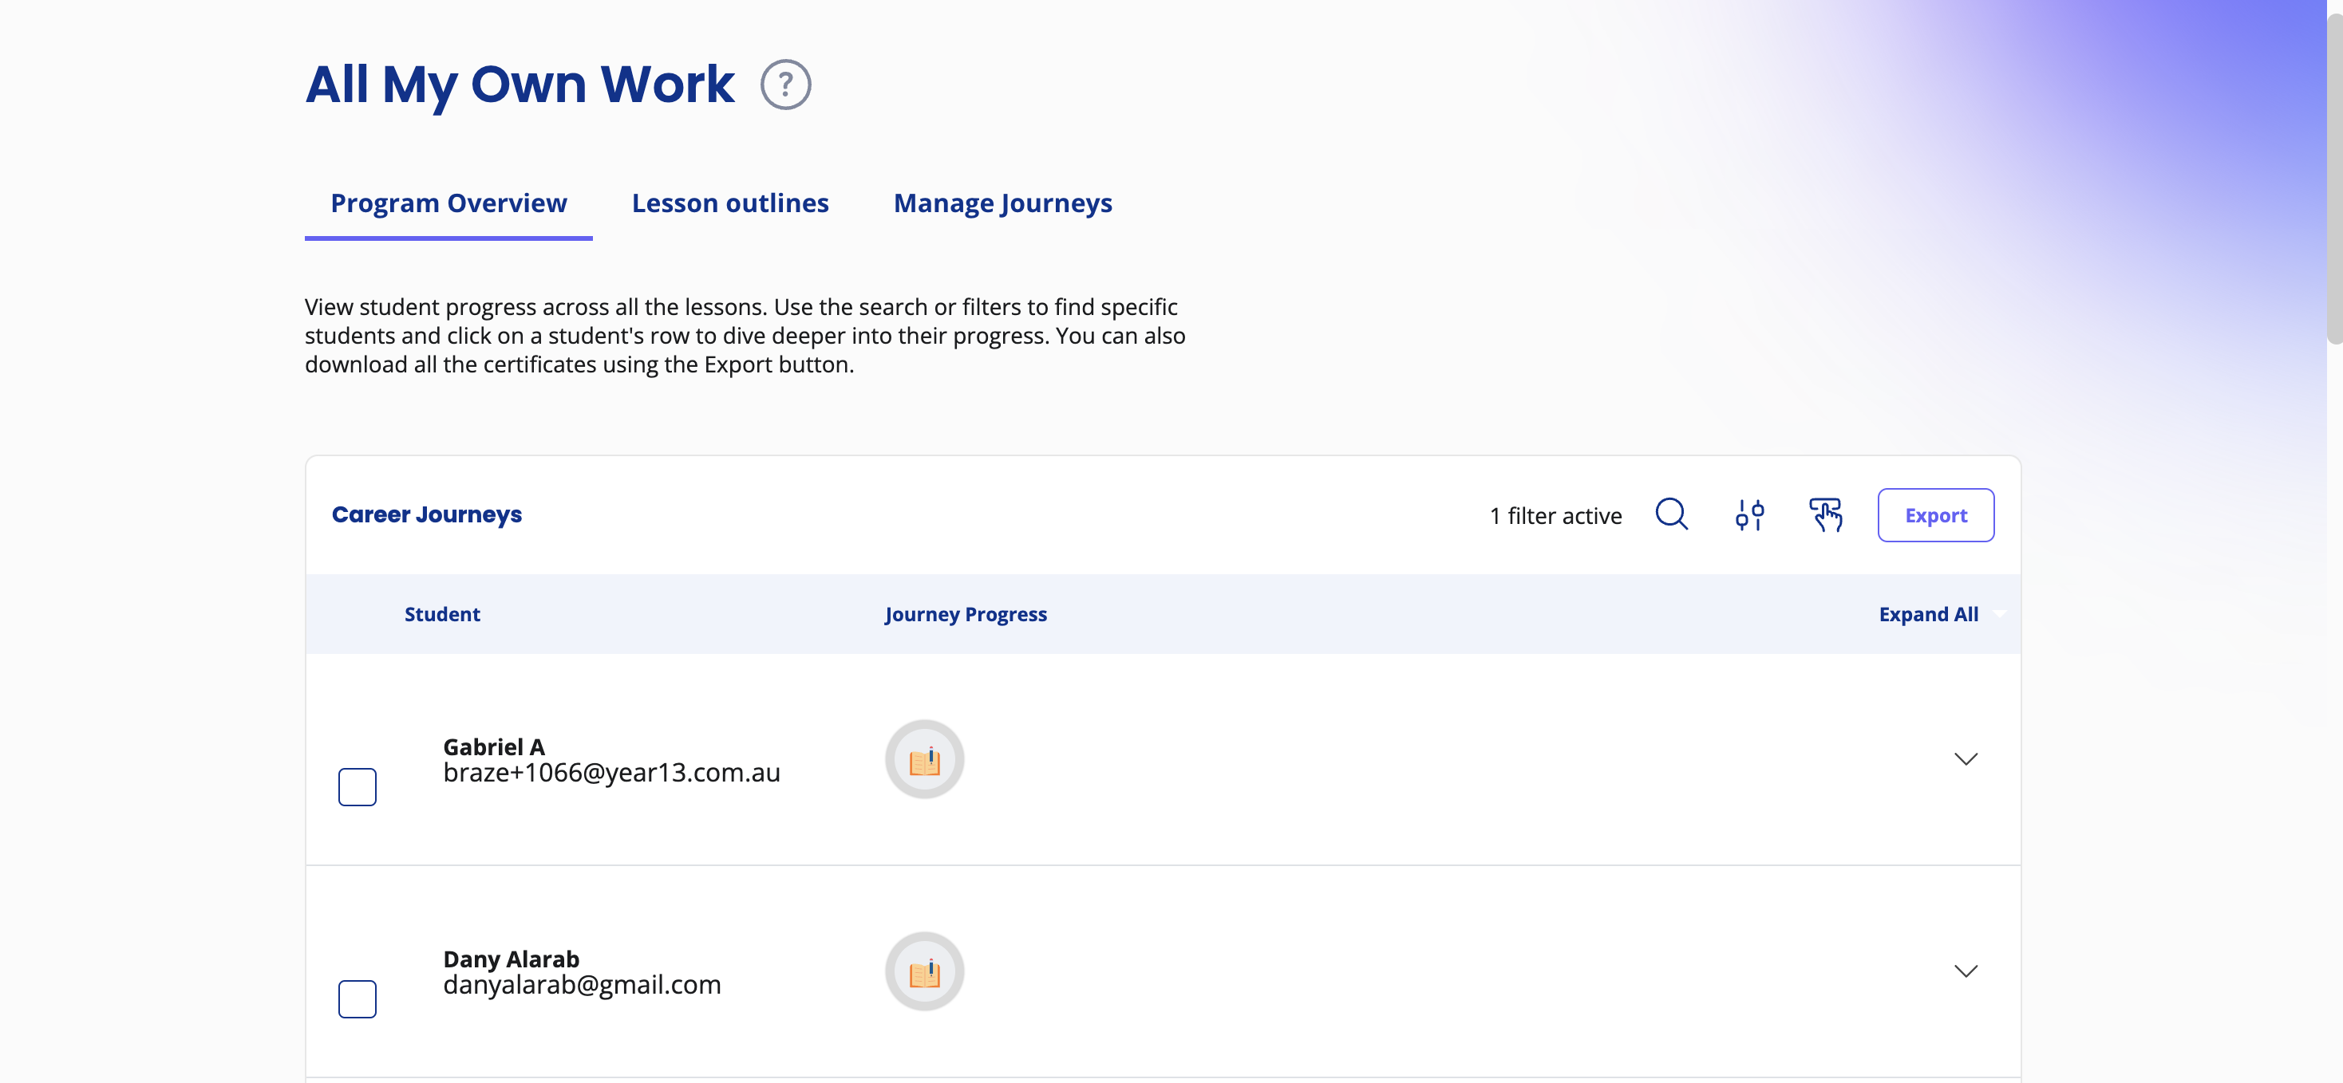Tick the checkbox for Dany Alarab

click(x=358, y=998)
